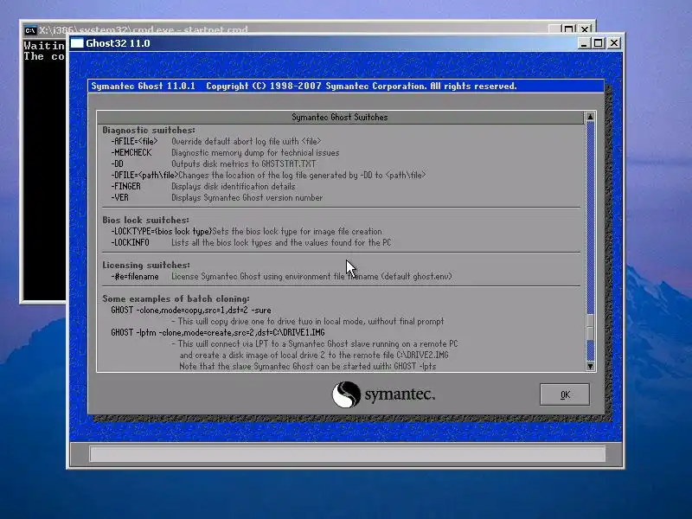Click the 'Licensing switches:' heading
Image resolution: width=692 pixels, height=519 pixels.
click(146, 265)
